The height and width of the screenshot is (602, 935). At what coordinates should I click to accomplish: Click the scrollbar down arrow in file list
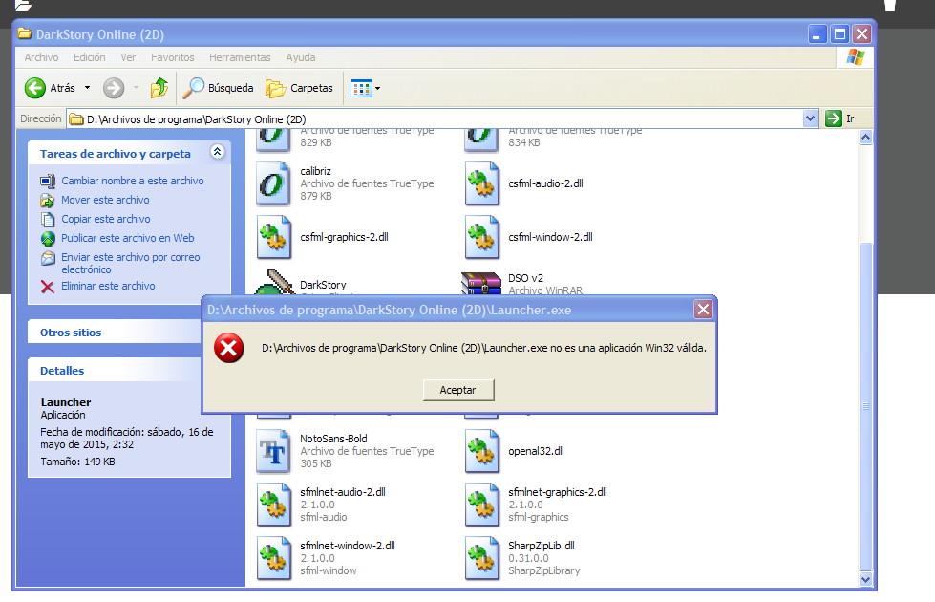click(866, 579)
